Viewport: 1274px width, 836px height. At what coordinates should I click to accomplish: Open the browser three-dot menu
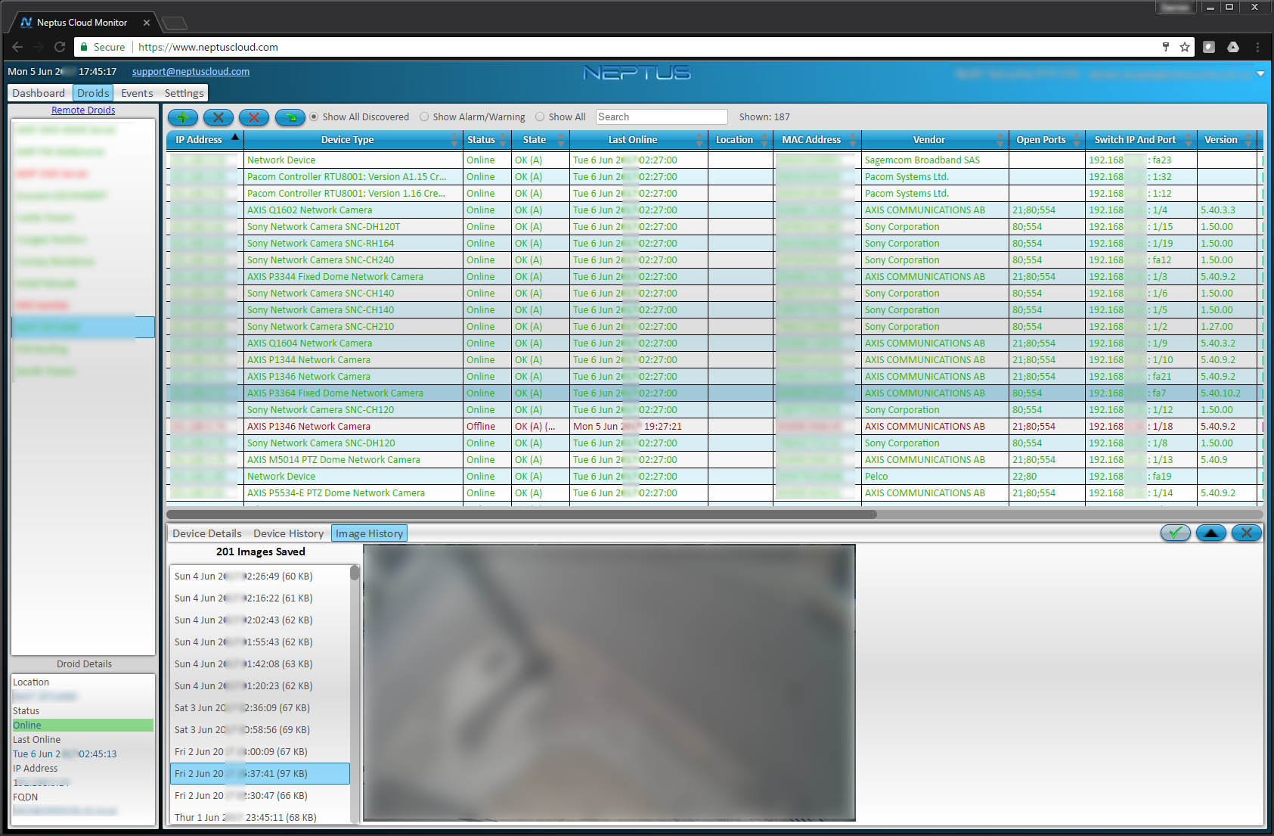[x=1257, y=47]
